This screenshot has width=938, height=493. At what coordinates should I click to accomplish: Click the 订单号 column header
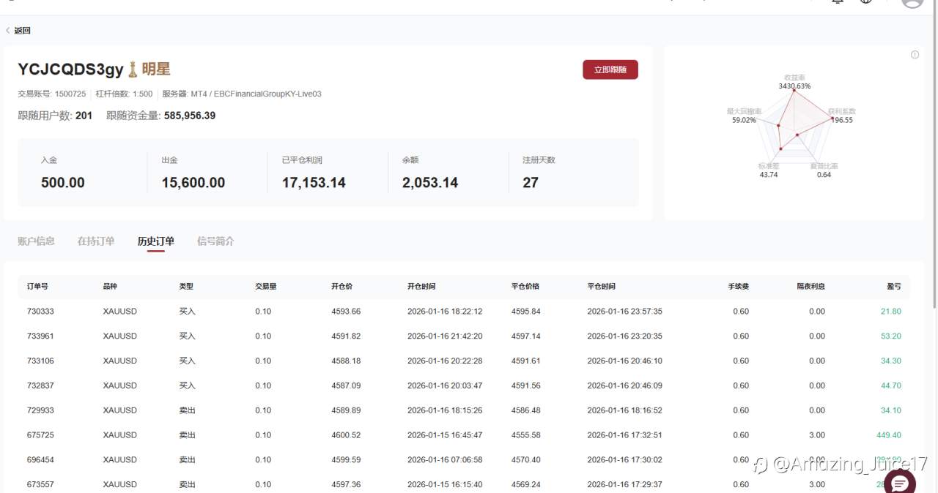pos(37,286)
